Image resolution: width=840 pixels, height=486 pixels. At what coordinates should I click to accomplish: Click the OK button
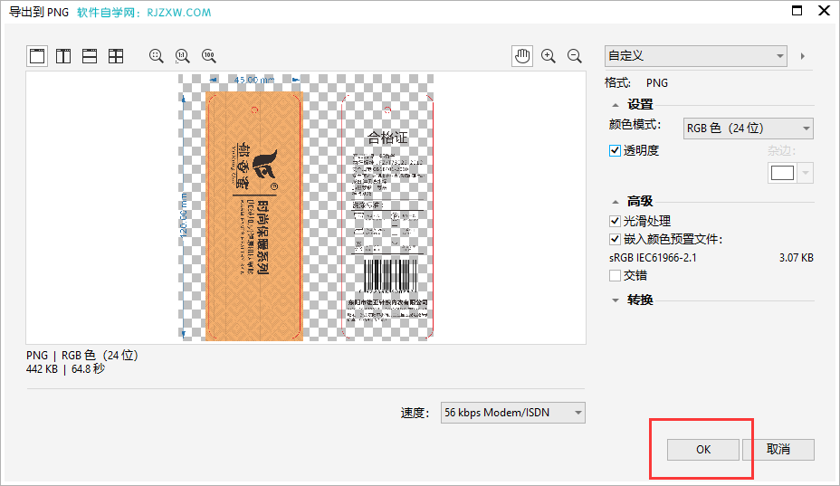(702, 450)
